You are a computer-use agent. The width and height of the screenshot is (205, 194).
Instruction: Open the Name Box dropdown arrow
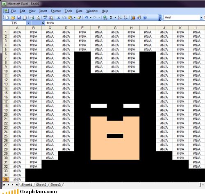pyautogui.click(x=28, y=23)
